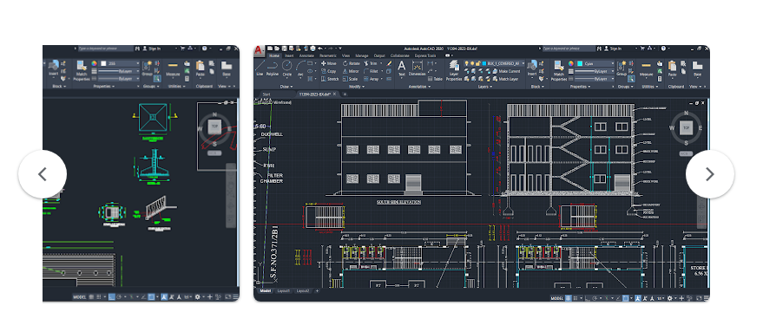The image size is (763, 325).
Task: Click the Plot printer icon in quick access toolbar
Action: tap(312, 49)
